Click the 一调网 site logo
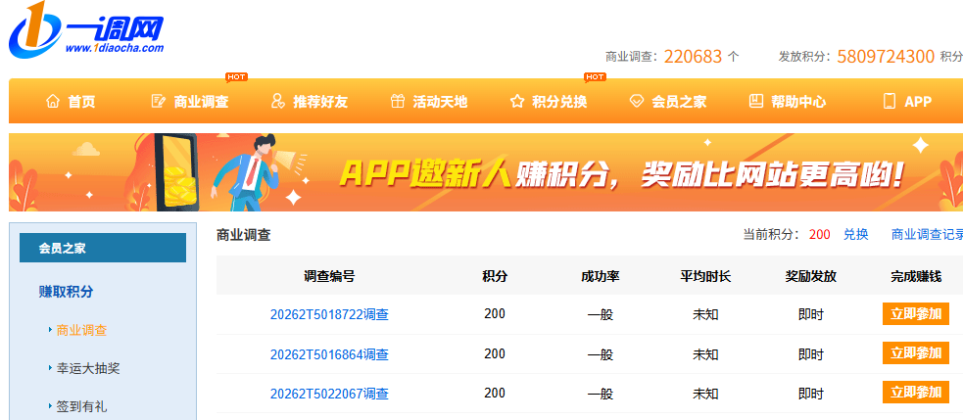The width and height of the screenshot is (963, 420). [86, 29]
